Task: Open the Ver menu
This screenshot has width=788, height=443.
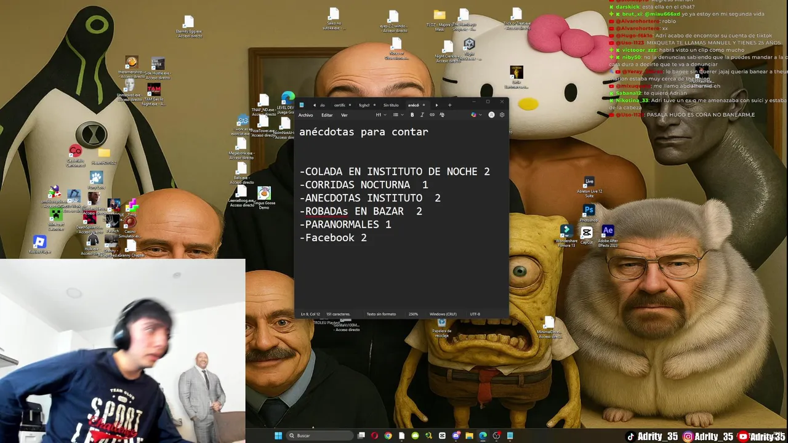Action: pyautogui.click(x=344, y=115)
